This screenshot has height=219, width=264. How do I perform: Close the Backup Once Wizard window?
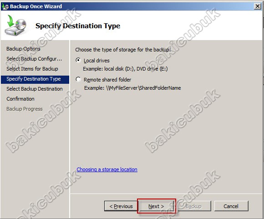[x=258, y=6]
